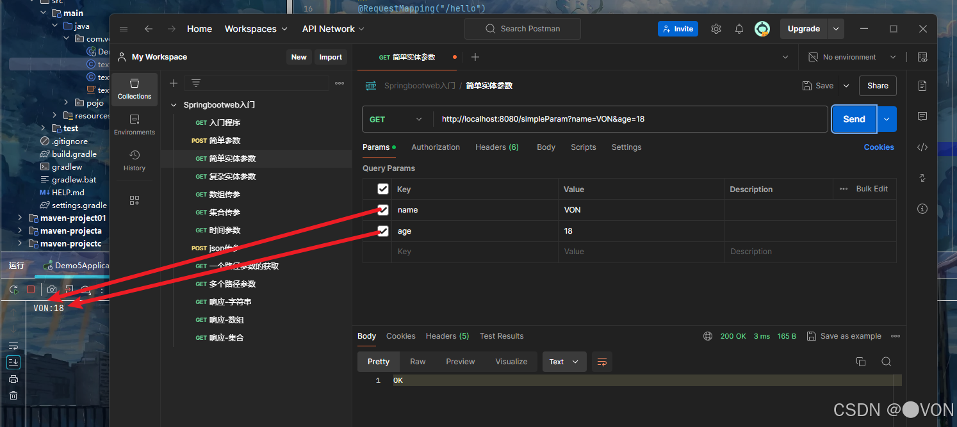Collapse the Springbootweb入门 collection
957x427 pixels.
174,105
